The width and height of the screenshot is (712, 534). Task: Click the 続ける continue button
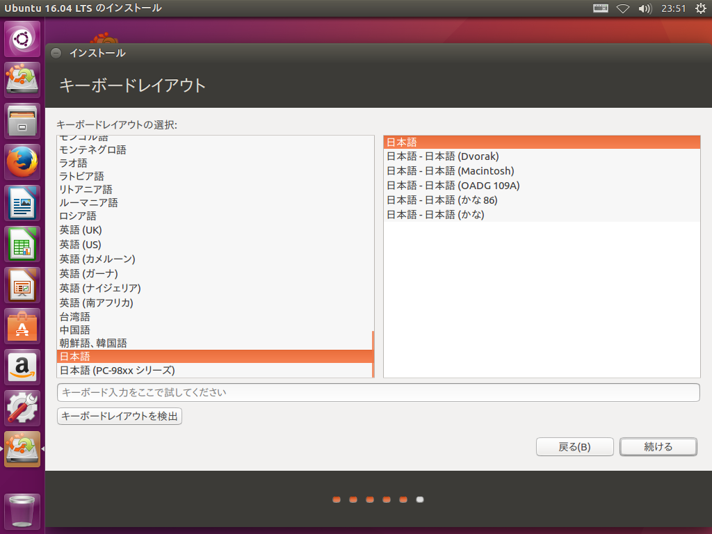658,447
